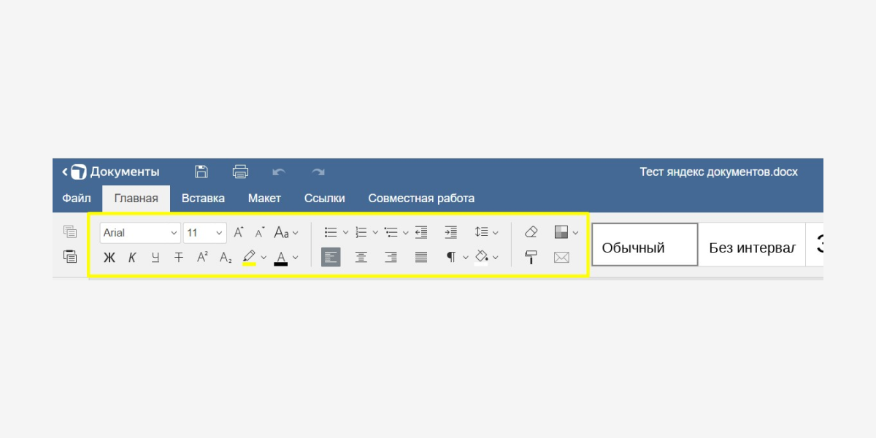Increase font size with the larger A icon

pyautogui.click(x=238, y=233)
